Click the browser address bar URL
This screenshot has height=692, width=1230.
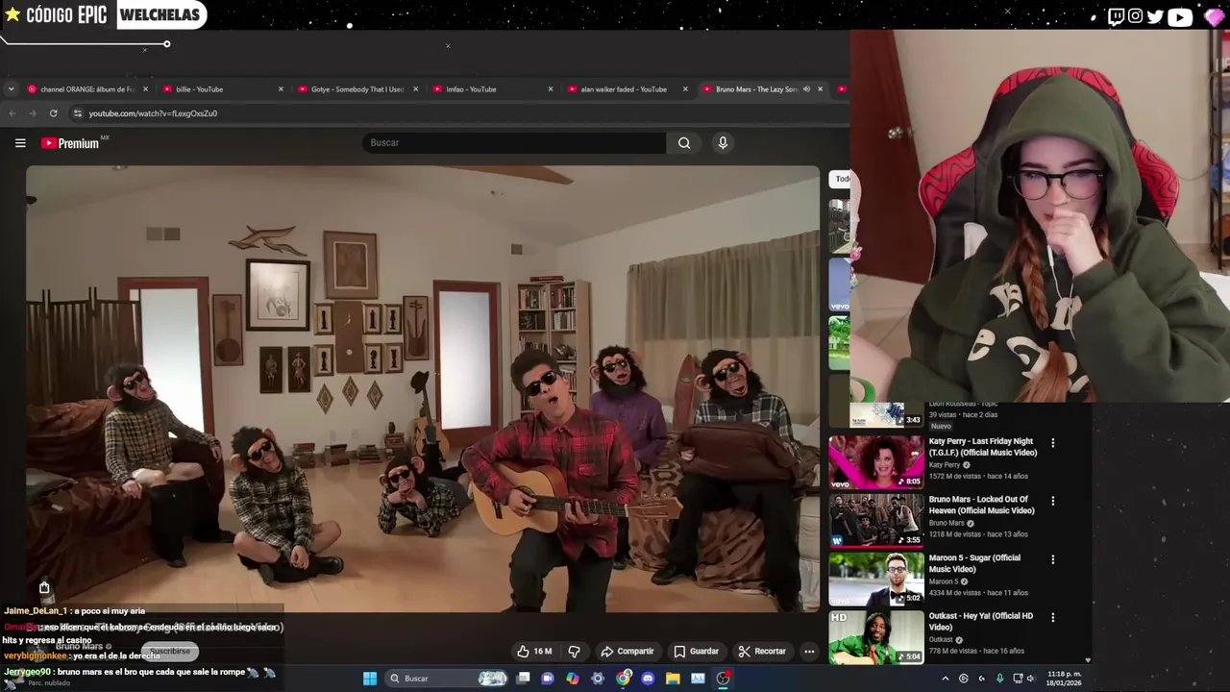coord(153,113)
